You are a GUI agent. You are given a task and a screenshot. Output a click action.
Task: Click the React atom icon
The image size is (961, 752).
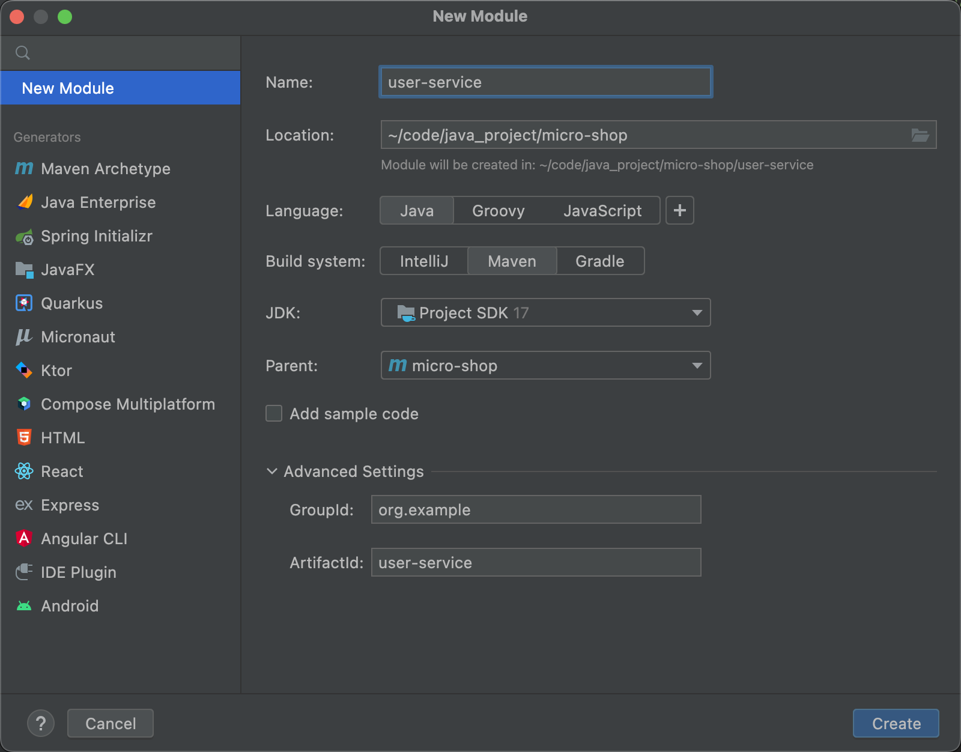pos(24,472)
